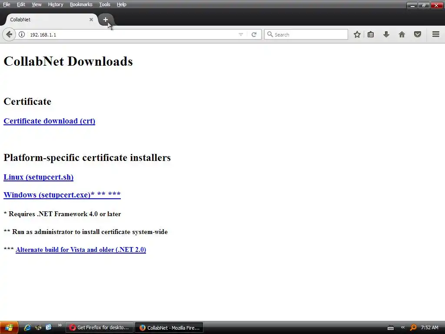Open the Edit menu
This screenshot has height=334, width=445.
pyautogui.click(x=21, y=4)
